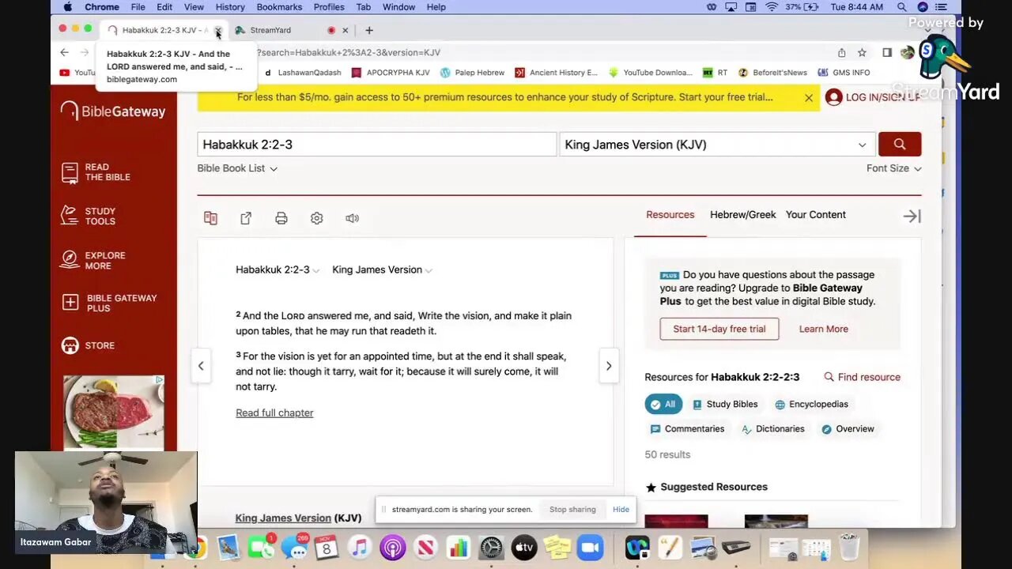Filter resources by Commentaries
Viewport: 1012px width, 569px height.
click(x=687, y=428)
